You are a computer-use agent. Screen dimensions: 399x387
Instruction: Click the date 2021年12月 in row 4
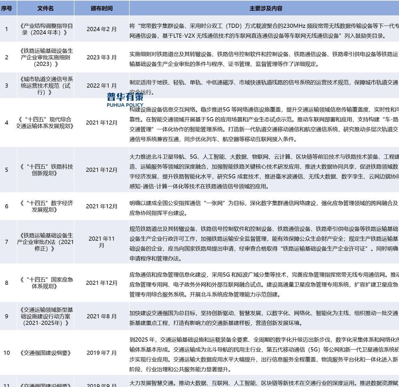pyautogui.click(x=101, y=123)
